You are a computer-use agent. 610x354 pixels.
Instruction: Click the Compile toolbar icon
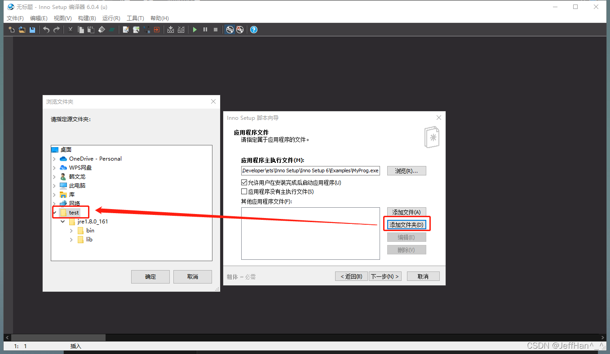pos(171,30)
